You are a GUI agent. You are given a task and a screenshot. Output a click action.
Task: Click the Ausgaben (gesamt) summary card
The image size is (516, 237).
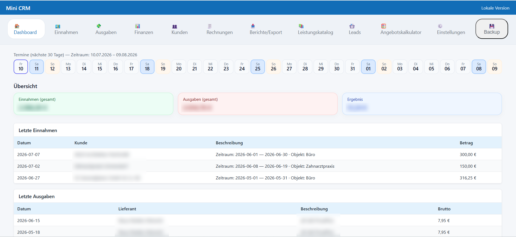(258, 104)
